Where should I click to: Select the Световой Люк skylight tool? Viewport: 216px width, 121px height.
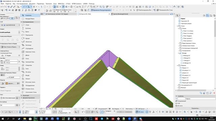[x=30, y=62]
